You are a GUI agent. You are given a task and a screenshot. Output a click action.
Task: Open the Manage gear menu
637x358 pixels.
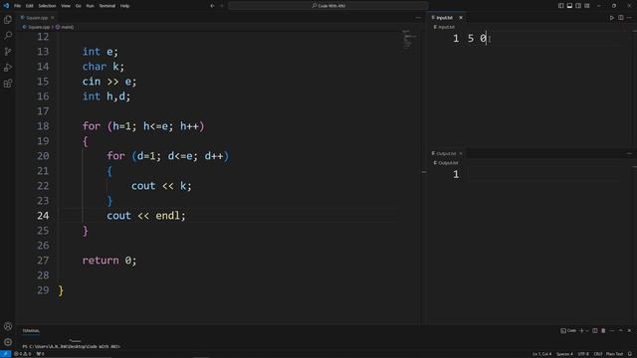[8, 342]
